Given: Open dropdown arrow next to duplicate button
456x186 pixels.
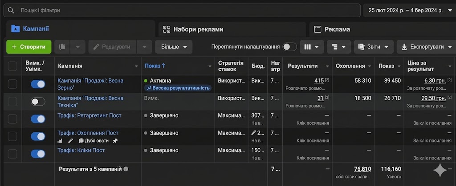Looking at the screenshot, I should [77, 47].
